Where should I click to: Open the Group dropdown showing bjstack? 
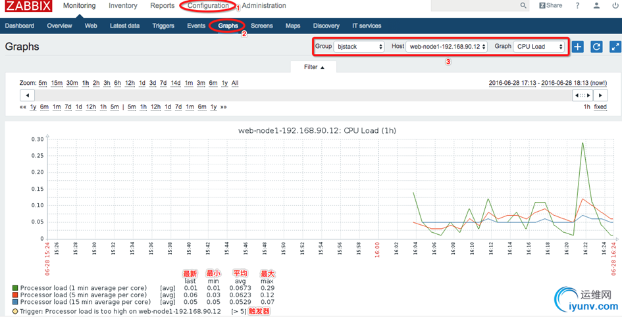click(359, 46)
